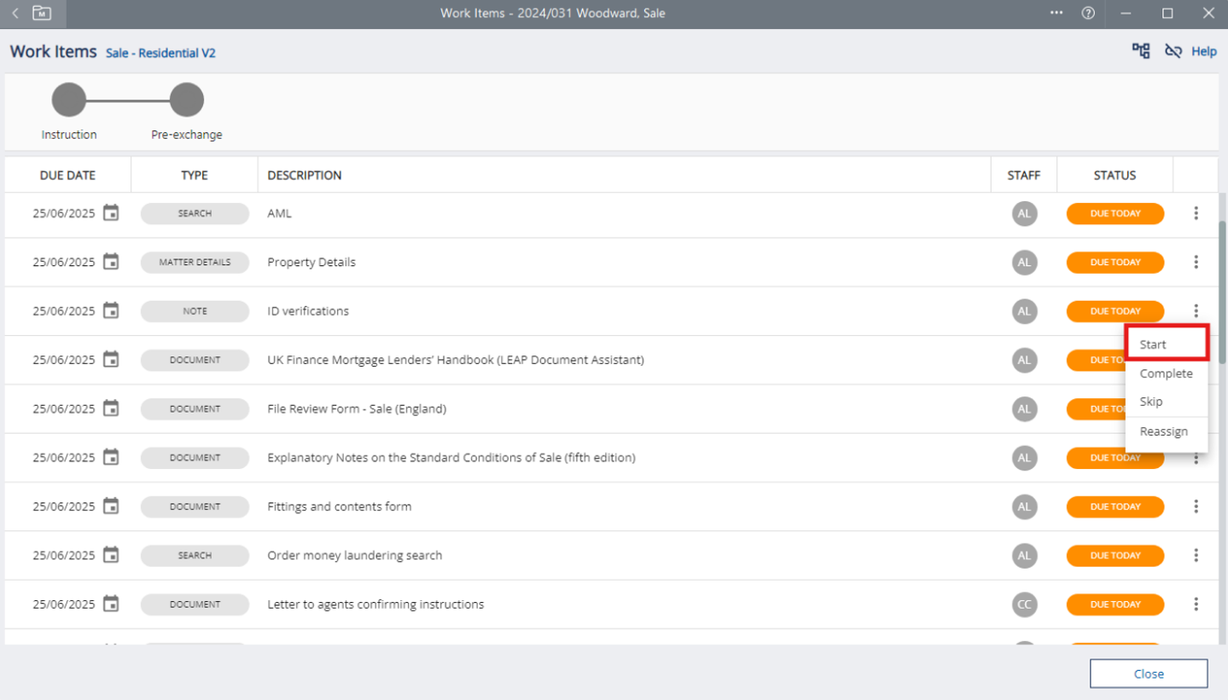Viewport: 1228px width, 700px height.
Task: Choose Reassign in the context menu
Action: pos(1164,431)
